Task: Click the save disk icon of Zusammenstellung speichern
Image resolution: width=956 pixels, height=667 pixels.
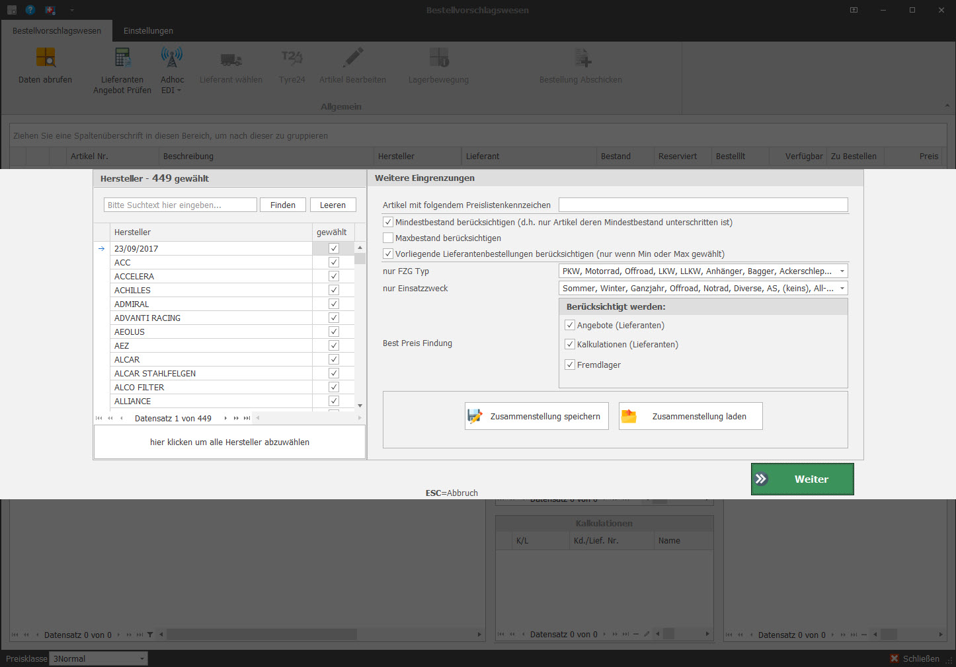Action: (475, 416)
